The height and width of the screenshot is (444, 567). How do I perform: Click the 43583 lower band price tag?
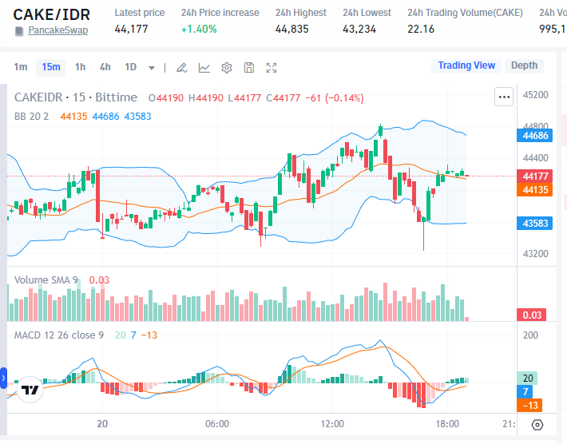pos(535,224)
